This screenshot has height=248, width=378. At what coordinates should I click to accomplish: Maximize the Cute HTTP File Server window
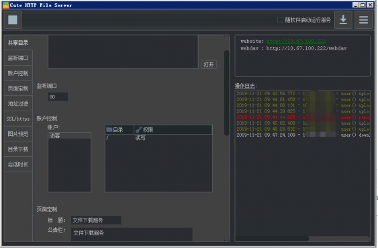pos(363,5)
